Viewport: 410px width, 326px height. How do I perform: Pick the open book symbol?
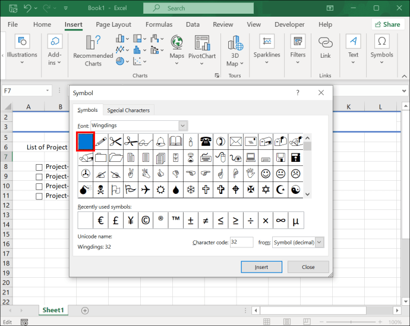pos(175,142)
